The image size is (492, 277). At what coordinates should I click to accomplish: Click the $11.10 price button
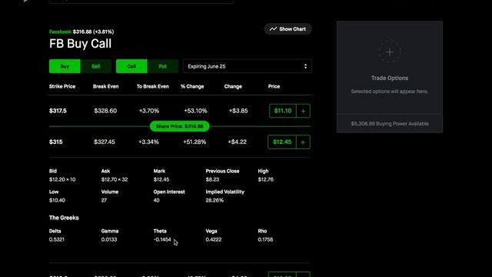283,111
